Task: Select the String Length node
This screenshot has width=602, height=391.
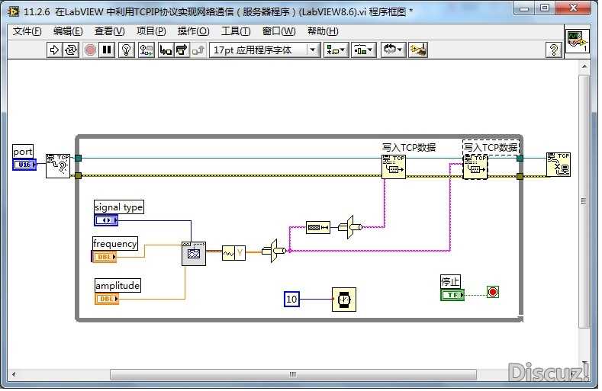Action: pyautogui.click(x=318, y=228)
